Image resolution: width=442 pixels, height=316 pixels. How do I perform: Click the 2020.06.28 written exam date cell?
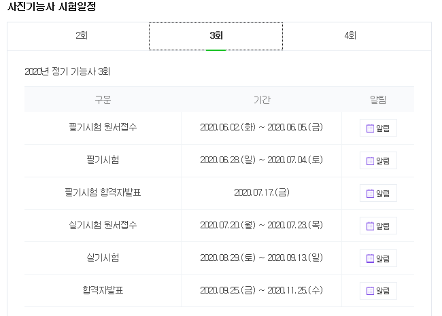tap(261, 160)
